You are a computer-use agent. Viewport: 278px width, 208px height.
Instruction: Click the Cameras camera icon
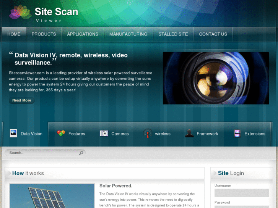[x=104, y=133]
